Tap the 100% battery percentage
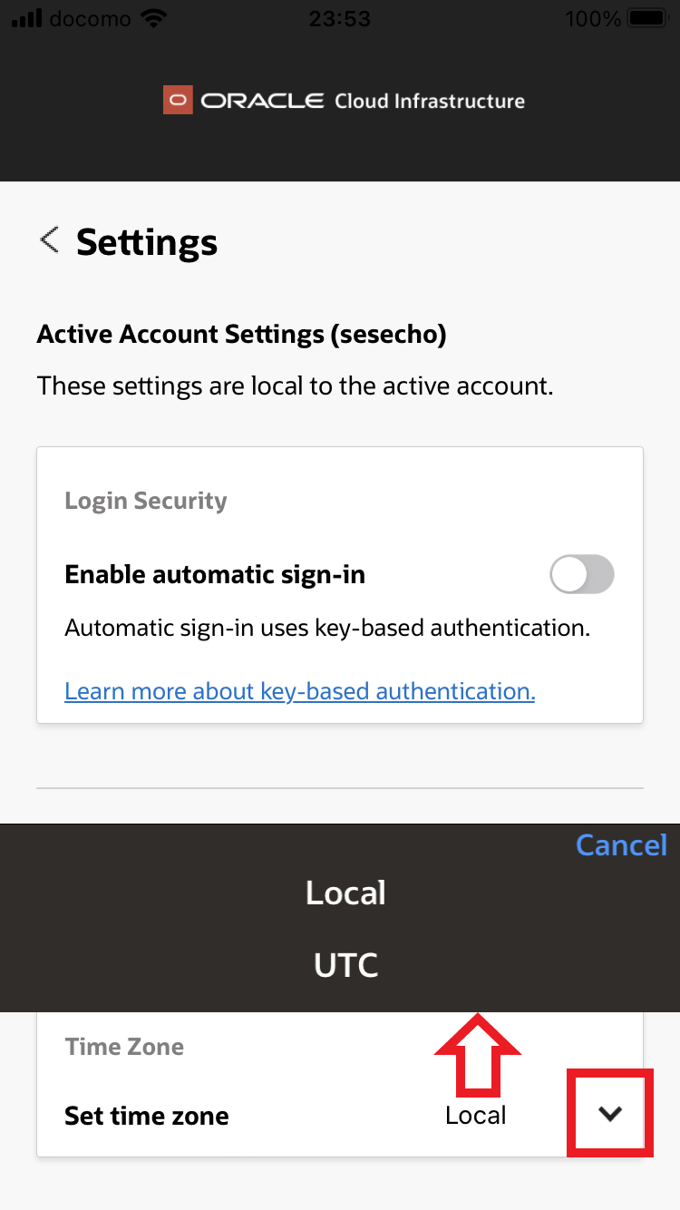This screenshot has width=680, height=1210. [592, 19]
